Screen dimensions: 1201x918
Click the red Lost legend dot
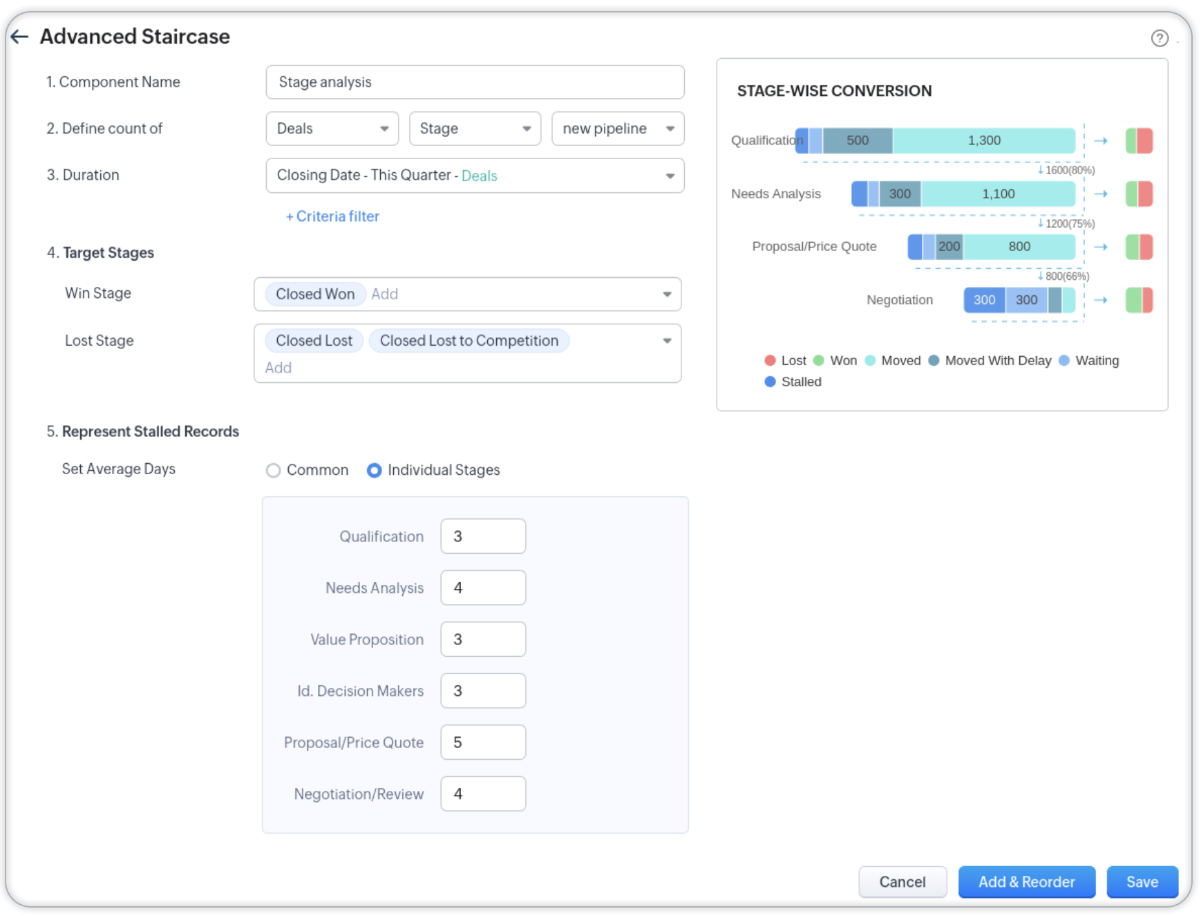770,360
